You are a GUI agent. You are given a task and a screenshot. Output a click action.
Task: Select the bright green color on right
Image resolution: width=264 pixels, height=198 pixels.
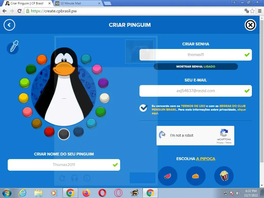tap(101, 112)
